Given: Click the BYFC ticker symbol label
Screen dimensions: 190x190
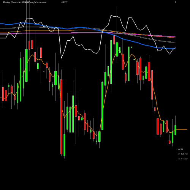Looking at the screenshot, I should pos(65,2).
